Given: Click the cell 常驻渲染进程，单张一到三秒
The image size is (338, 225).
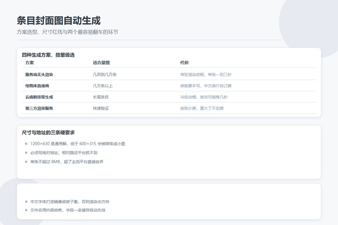Looking at the screenshot, I should 206,75.
